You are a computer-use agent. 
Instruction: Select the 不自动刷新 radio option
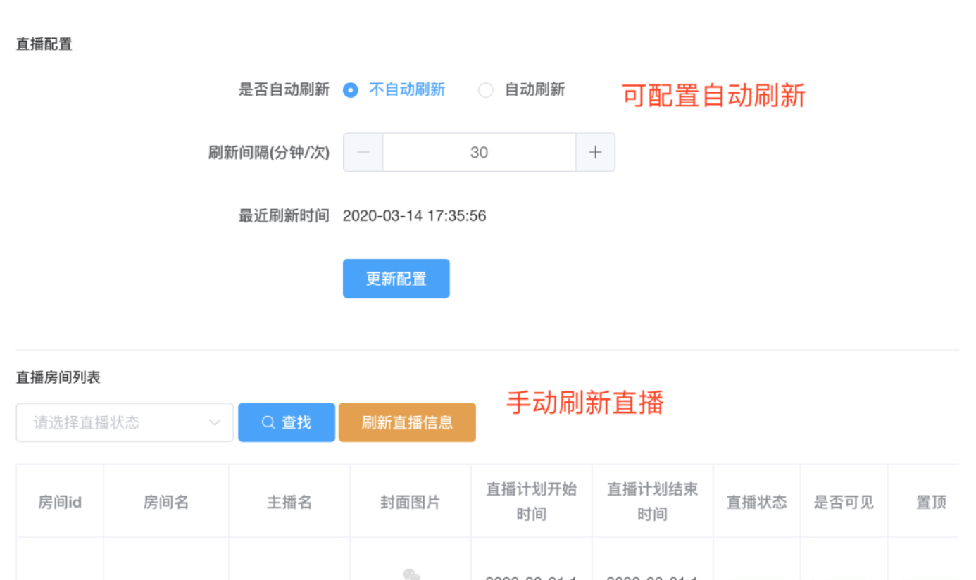[351, 89]
